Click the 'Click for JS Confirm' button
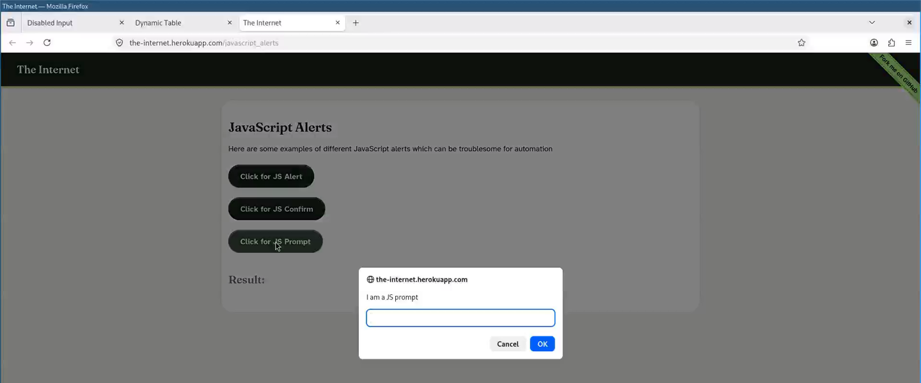The height and width of the screenshot is (383, 921). (x=277, y=209)
